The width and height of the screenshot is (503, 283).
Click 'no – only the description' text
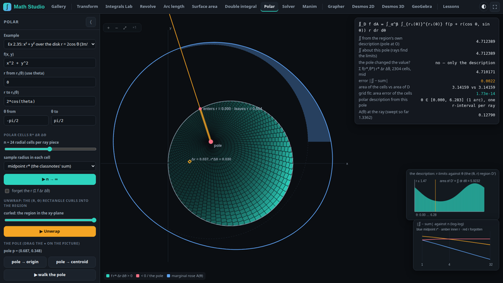click(465, 62)
